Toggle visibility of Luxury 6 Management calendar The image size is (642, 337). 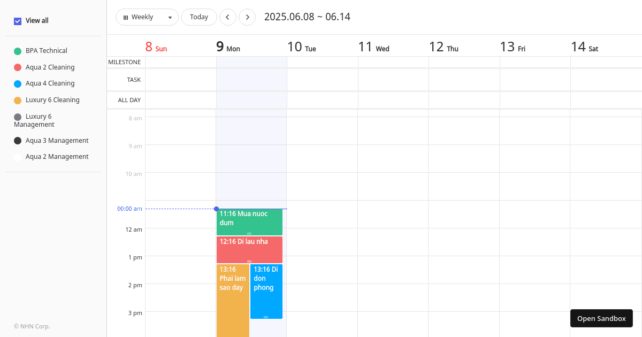17,117
